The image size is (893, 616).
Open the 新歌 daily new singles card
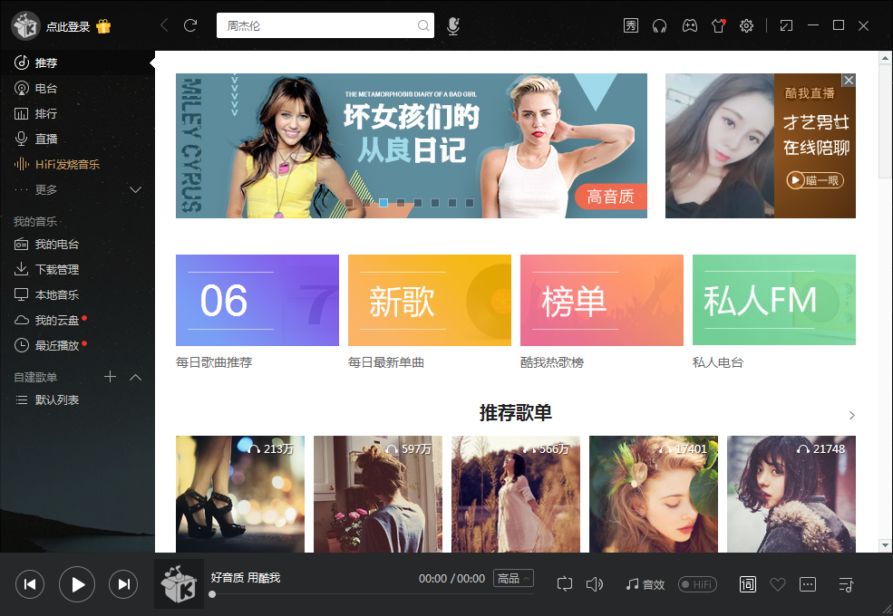click(x=430, y=300)
